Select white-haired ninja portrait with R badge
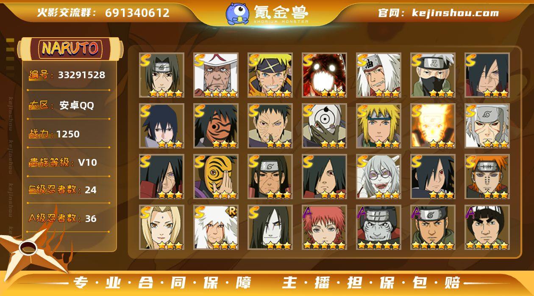The width and height of the screenshot is (534, 296). 216,227
